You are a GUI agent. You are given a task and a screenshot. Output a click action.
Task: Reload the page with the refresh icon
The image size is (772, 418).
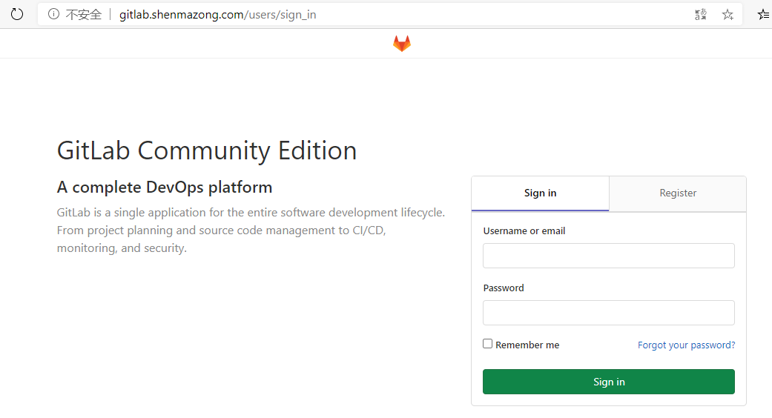pos(17,14)
